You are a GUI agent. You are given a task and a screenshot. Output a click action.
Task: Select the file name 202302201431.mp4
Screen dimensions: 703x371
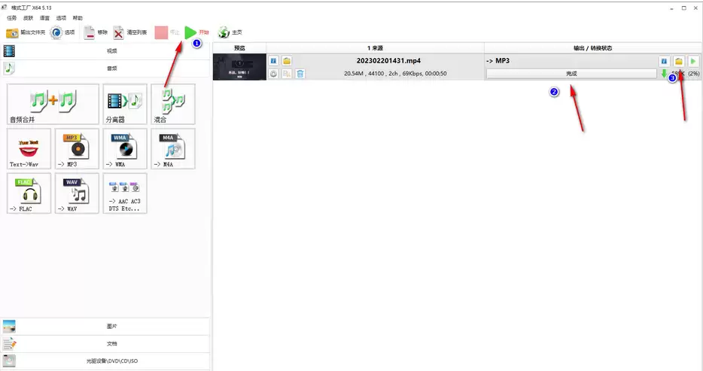pyautogui.click(x=388, y=60)
